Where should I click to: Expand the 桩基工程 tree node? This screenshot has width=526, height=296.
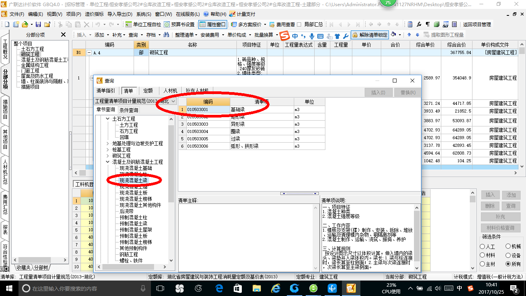pyautogui.click(x=108, y=150)
